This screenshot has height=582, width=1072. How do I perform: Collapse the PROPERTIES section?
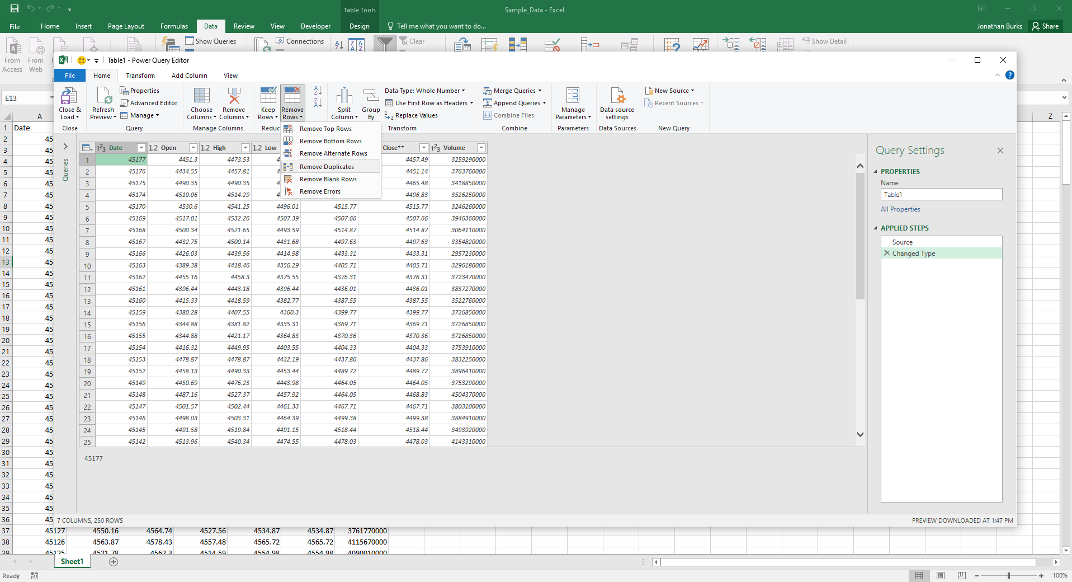(876, 172)
